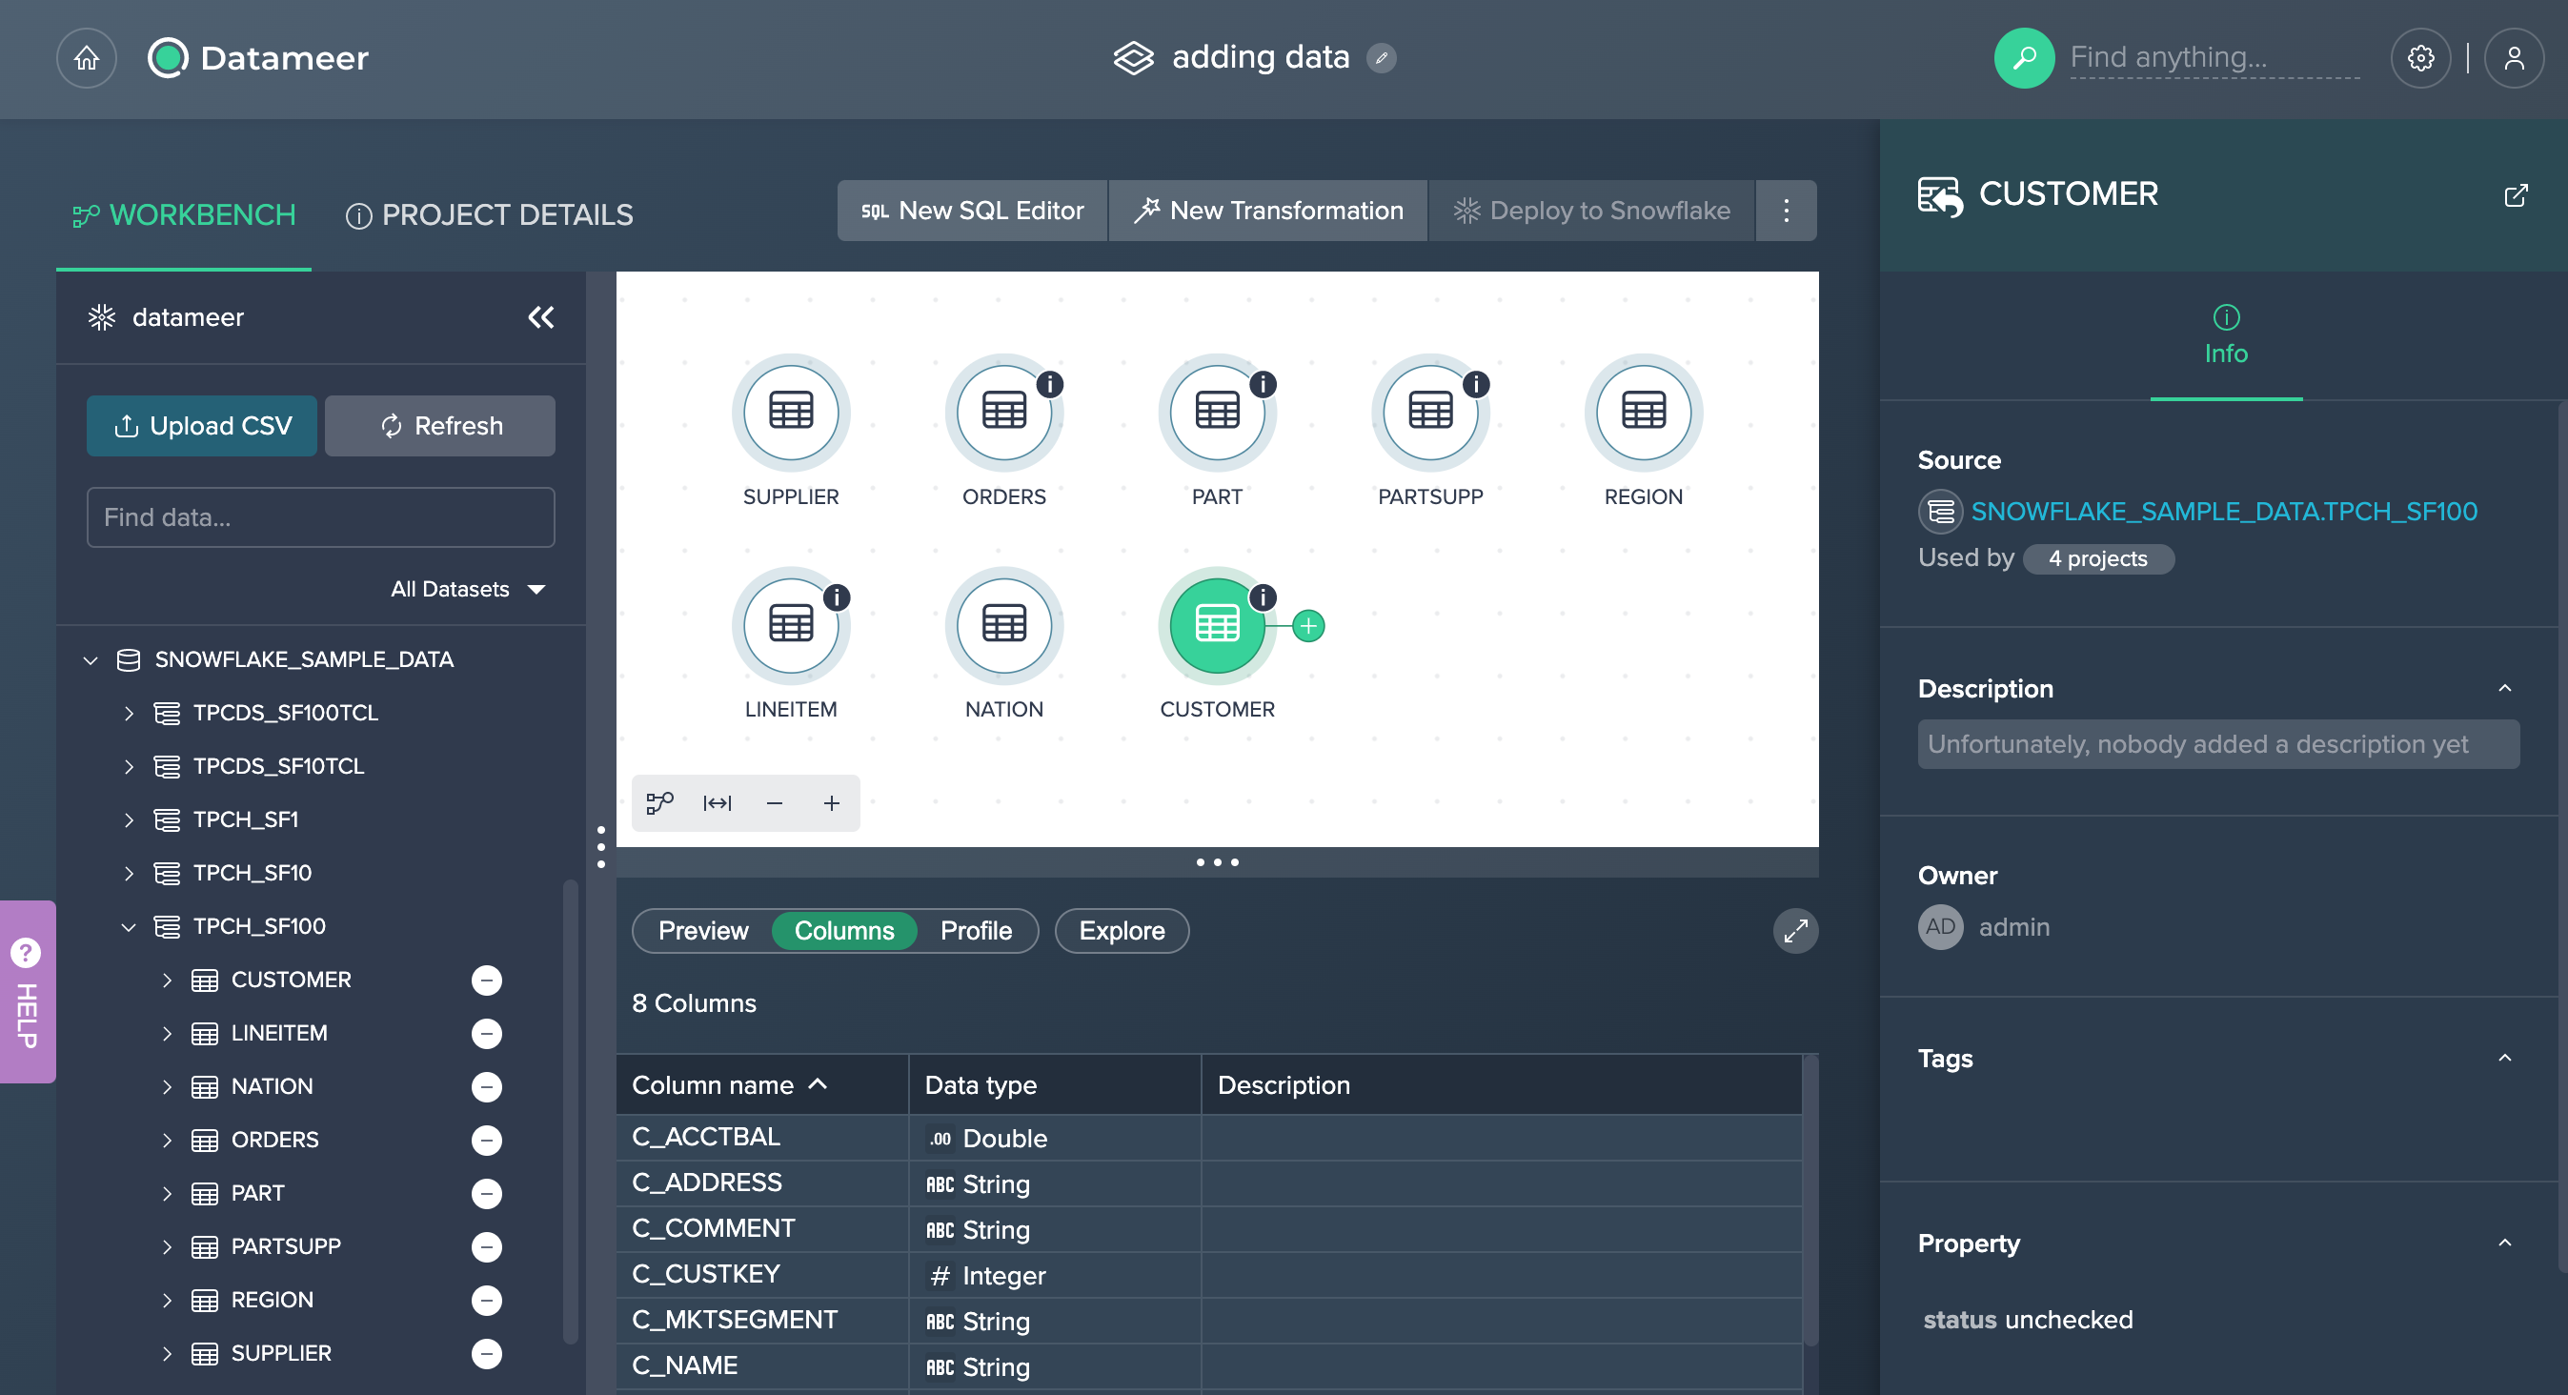Viewport: 2568px width, 1395px height.
Task: Click the Upload CSV button
Action: pyautogui.click(x=201, y=426)
